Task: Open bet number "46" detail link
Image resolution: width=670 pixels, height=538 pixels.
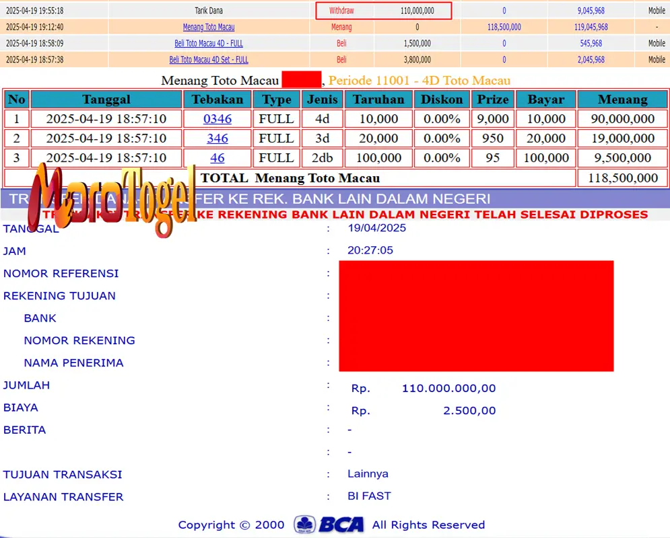Action: pos(217,158)
